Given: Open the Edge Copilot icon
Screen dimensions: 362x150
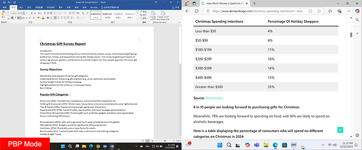Looking at the screenshot, I should click(357, 11).
